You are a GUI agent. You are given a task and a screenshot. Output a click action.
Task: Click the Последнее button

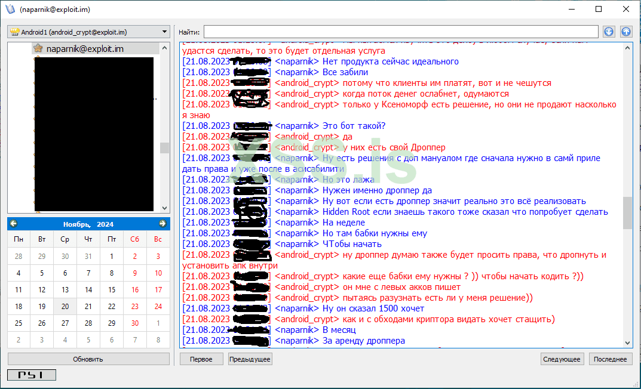tap(611, 359)
